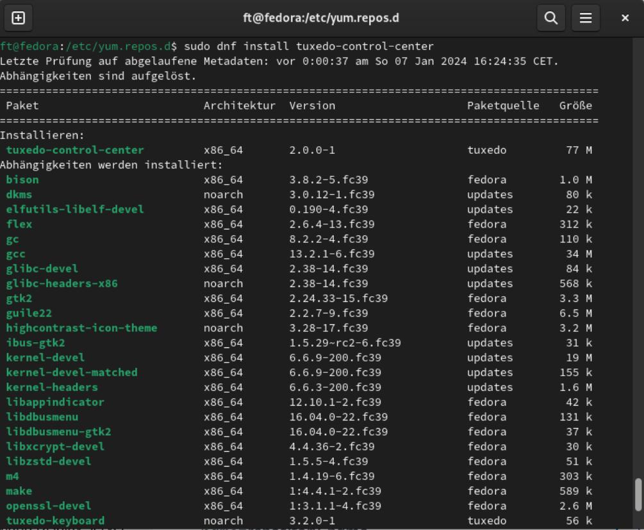Click the kernel-devel-matched package name
This screenshot has width=644, height=530.
pyautogui.click(x=72, y=372)
